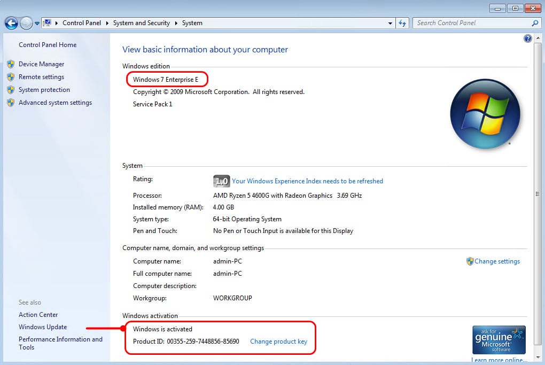Click the Back navigation arrow button

click(11, 24)
